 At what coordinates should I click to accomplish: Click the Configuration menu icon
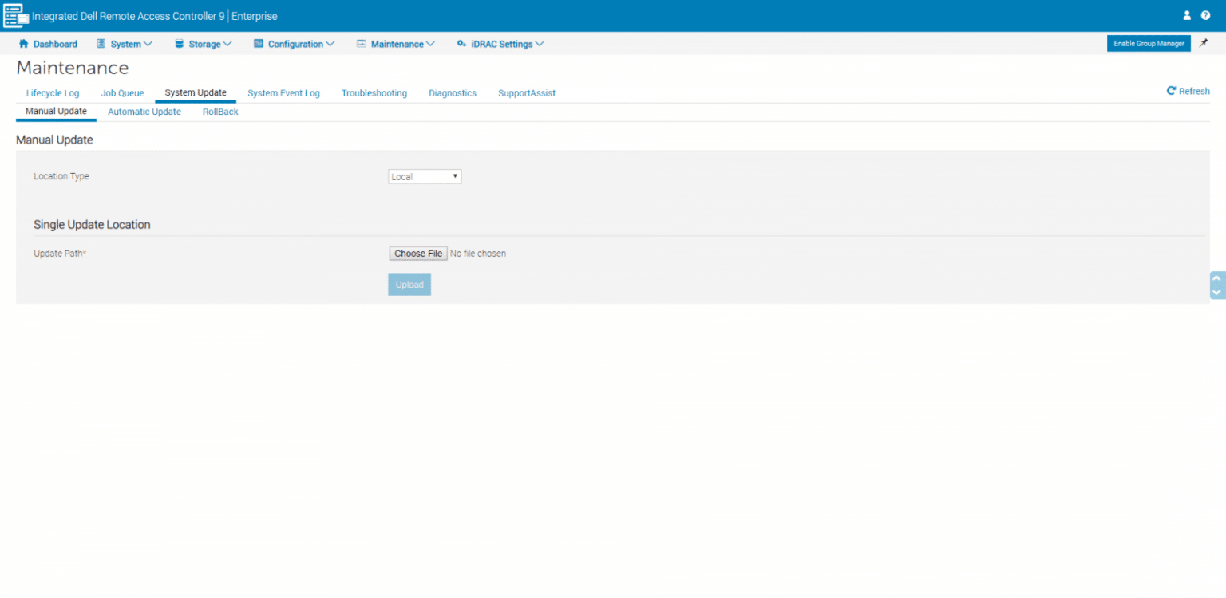coord(259,44)
